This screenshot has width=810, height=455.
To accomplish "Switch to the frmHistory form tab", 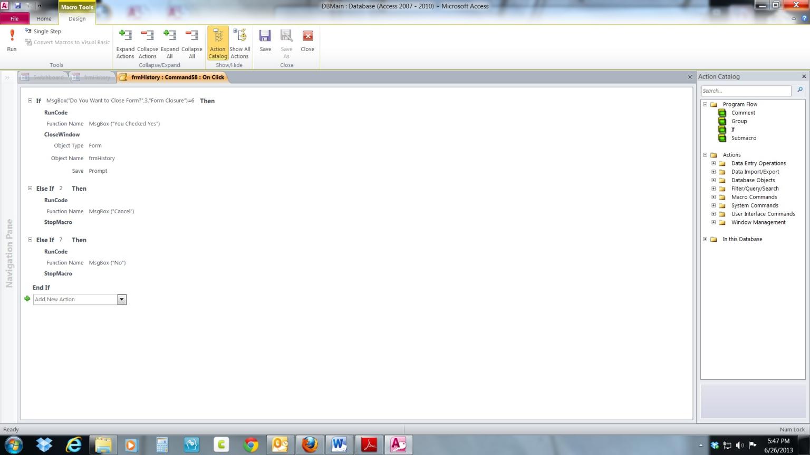I will tap(92, 77).
